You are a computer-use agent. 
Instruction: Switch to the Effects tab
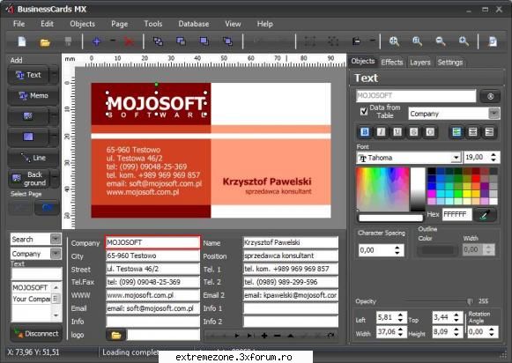[392, 62]
